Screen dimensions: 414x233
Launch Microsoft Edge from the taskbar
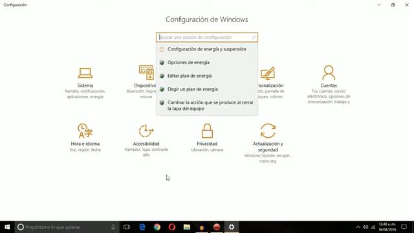click(x=142, y=227)
